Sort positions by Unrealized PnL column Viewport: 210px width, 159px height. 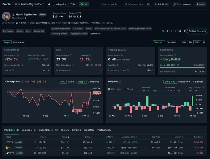point(129,137)
